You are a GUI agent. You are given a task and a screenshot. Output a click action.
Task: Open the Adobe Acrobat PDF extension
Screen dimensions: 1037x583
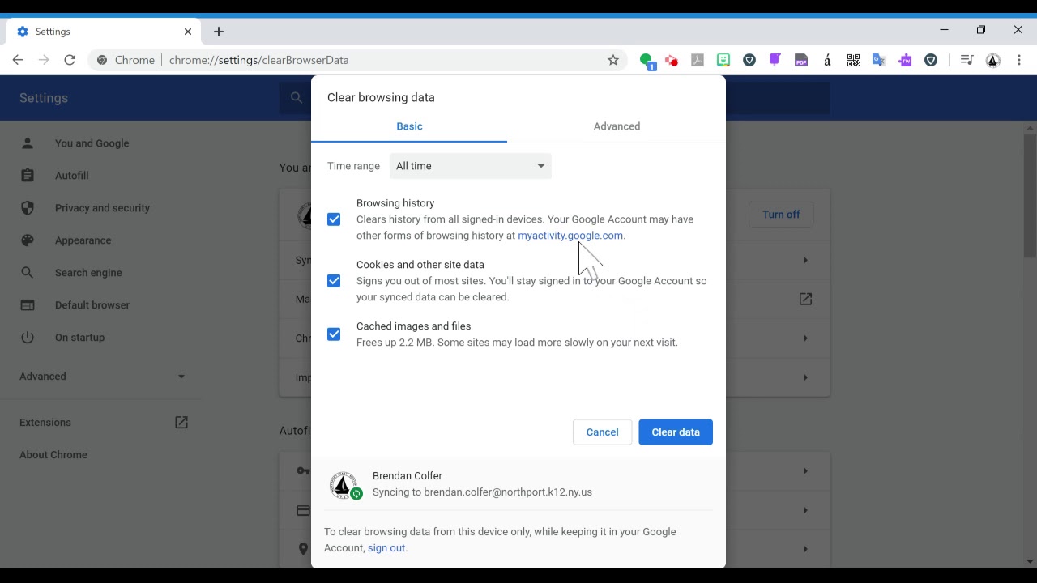pos(698,60)
